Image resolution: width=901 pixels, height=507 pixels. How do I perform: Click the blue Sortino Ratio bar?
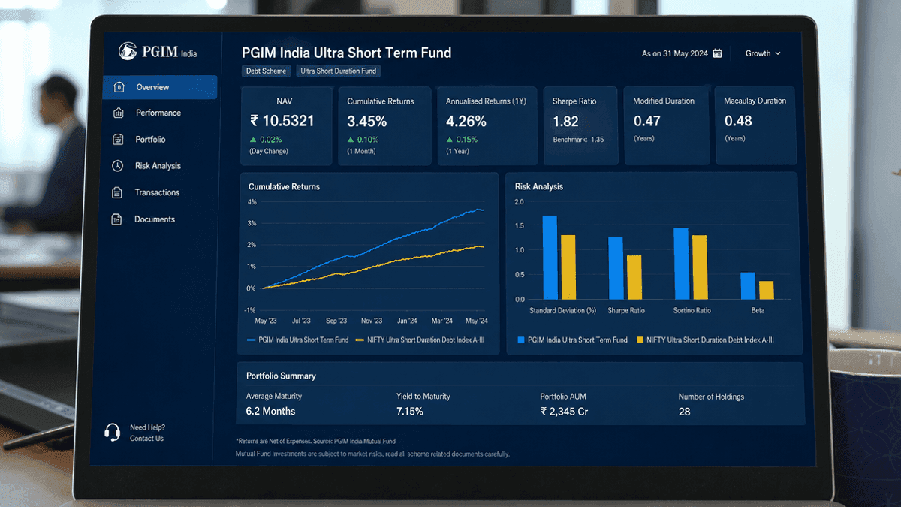681,264
